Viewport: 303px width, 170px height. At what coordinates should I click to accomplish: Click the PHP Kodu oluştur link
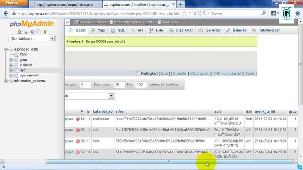point(227,74)
